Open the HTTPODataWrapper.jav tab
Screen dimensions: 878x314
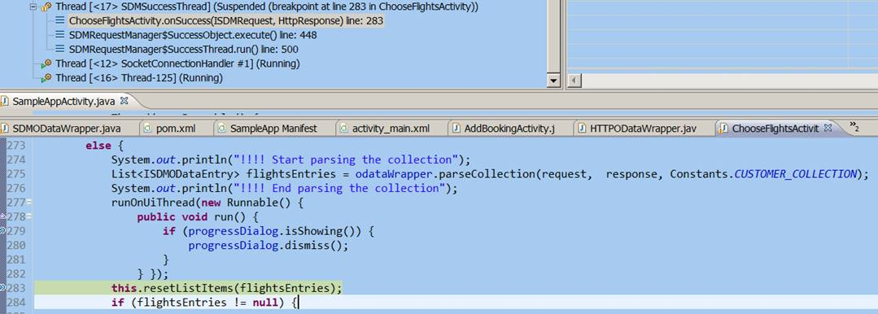coord(644,129)
